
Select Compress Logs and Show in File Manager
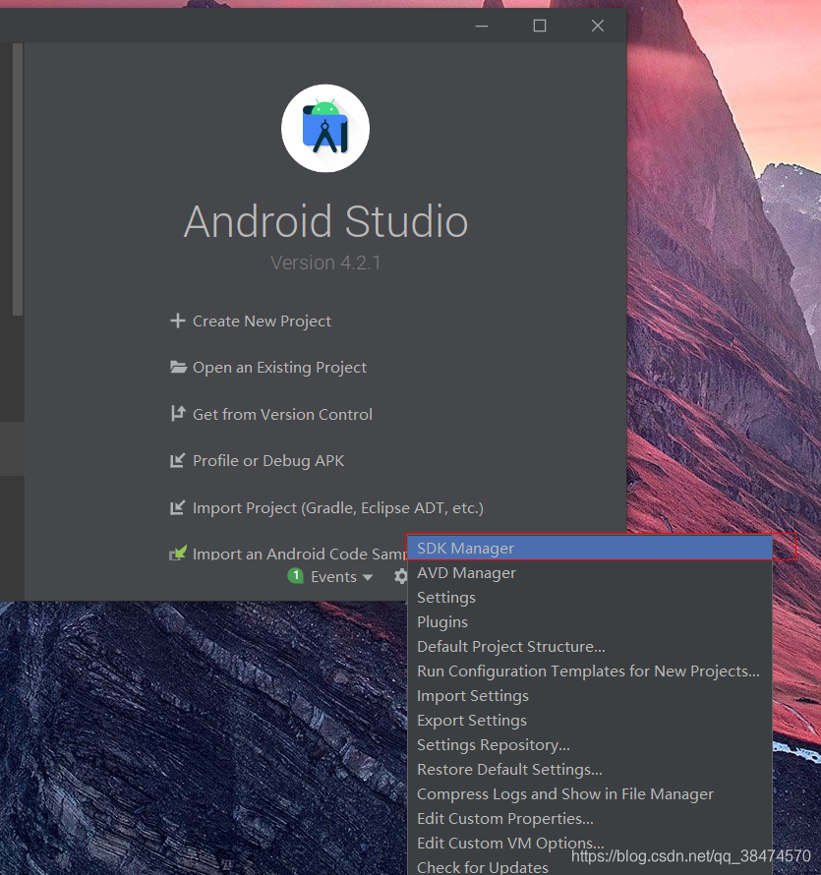(590, 793)
